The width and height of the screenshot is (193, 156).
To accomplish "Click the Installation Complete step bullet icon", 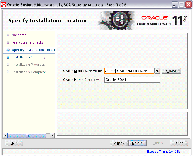I will [x=8, y=72].
